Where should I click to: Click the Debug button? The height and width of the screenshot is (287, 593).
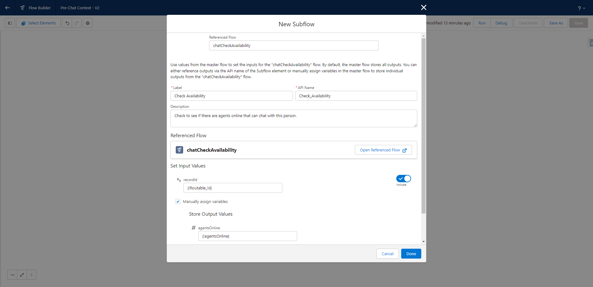click(501, 23)
